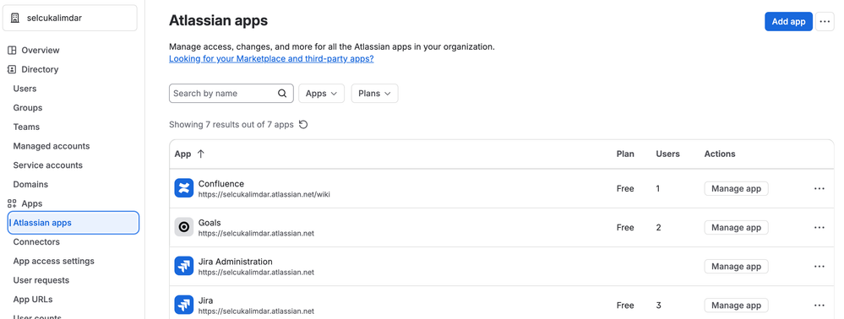Screen dimensions: 844x319
Task: Open Service accounts in the sidebar
Action: (48, 165)
